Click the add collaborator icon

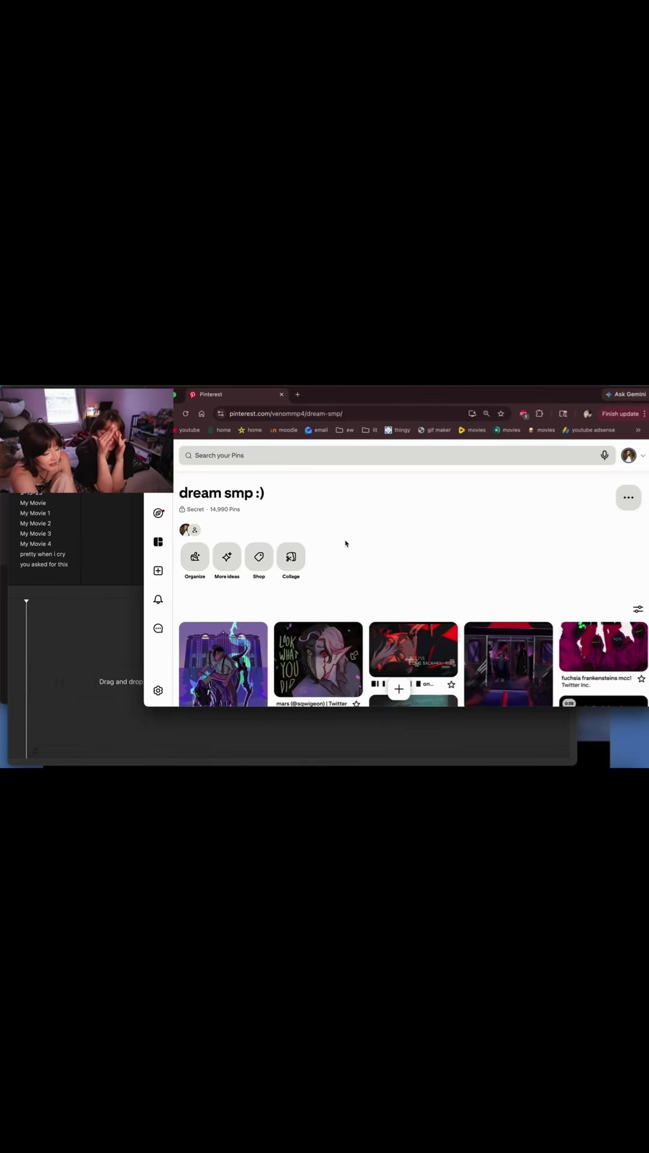(x=195, y=530)
